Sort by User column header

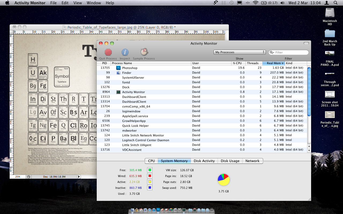tap(211, 63)
